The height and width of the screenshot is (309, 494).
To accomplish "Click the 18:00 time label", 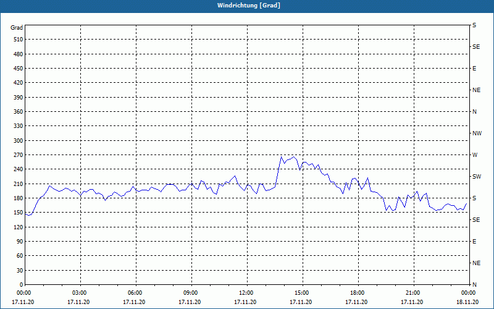I will [x=358, y=293].
